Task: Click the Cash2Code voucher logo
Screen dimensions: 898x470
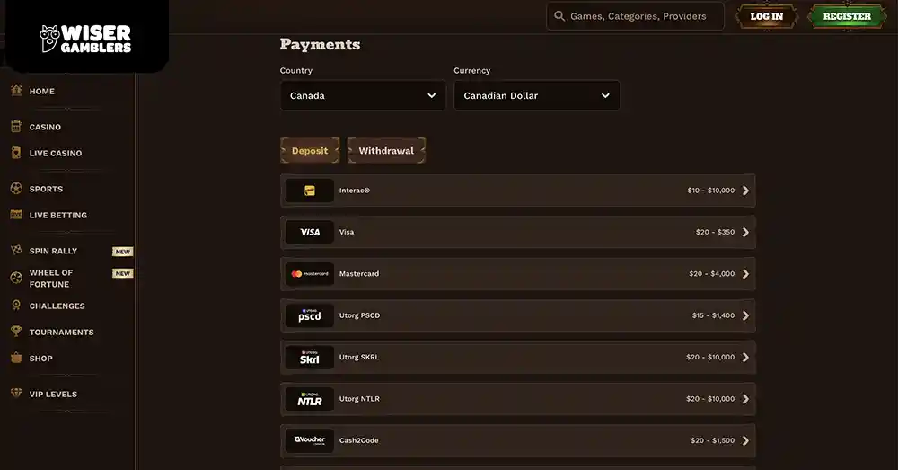Action: [x=309, y=440]
